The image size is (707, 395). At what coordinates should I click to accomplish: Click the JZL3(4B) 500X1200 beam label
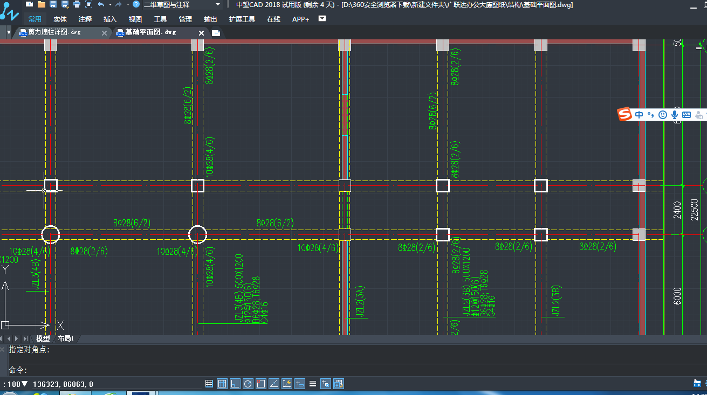coord(239,289)
